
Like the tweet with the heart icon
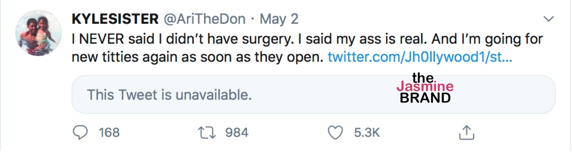[335, 133]
